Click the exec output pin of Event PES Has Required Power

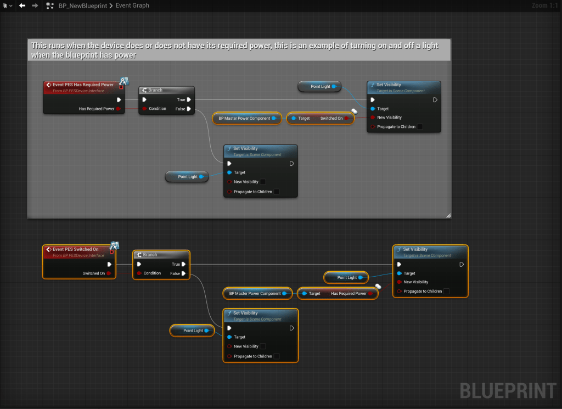tap(119, 100)
